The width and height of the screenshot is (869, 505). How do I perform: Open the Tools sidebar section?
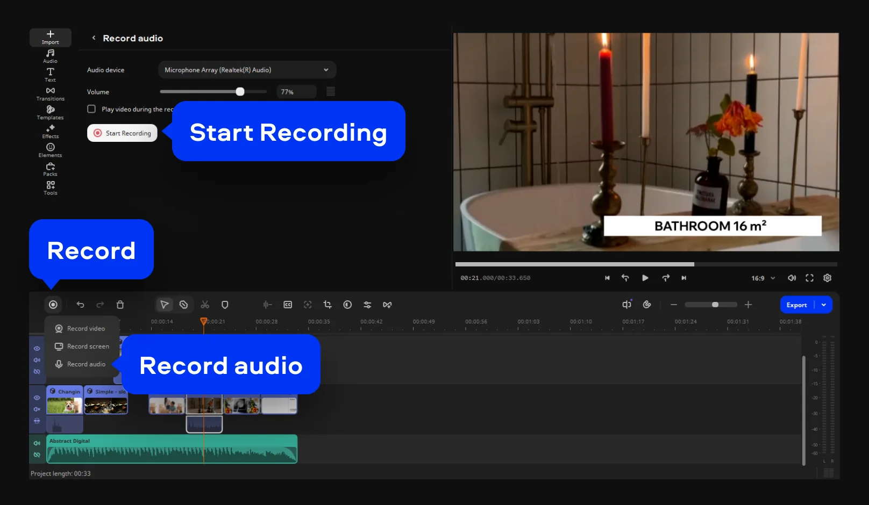pos(51,187)
